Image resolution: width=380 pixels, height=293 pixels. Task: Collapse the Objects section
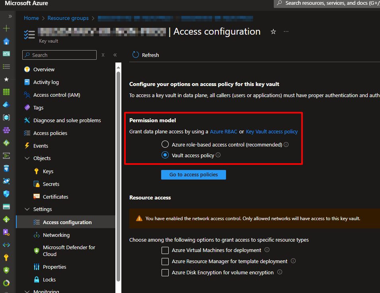click(x=27, y=158)
